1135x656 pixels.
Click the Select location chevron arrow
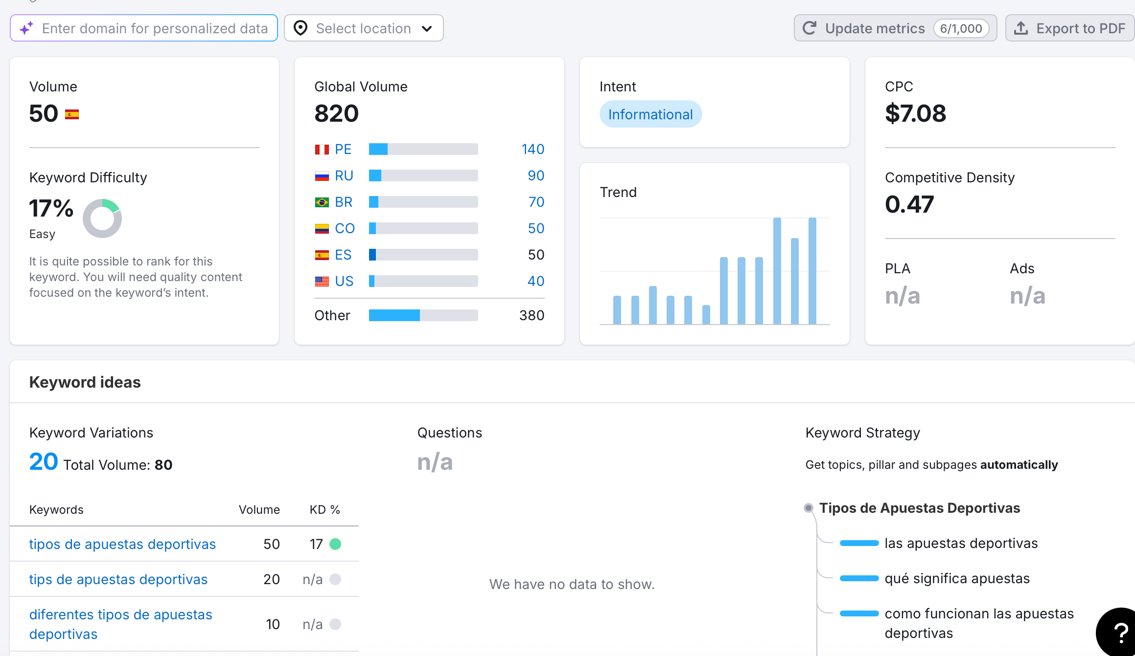pyautogui.click(x=427, y=28)
